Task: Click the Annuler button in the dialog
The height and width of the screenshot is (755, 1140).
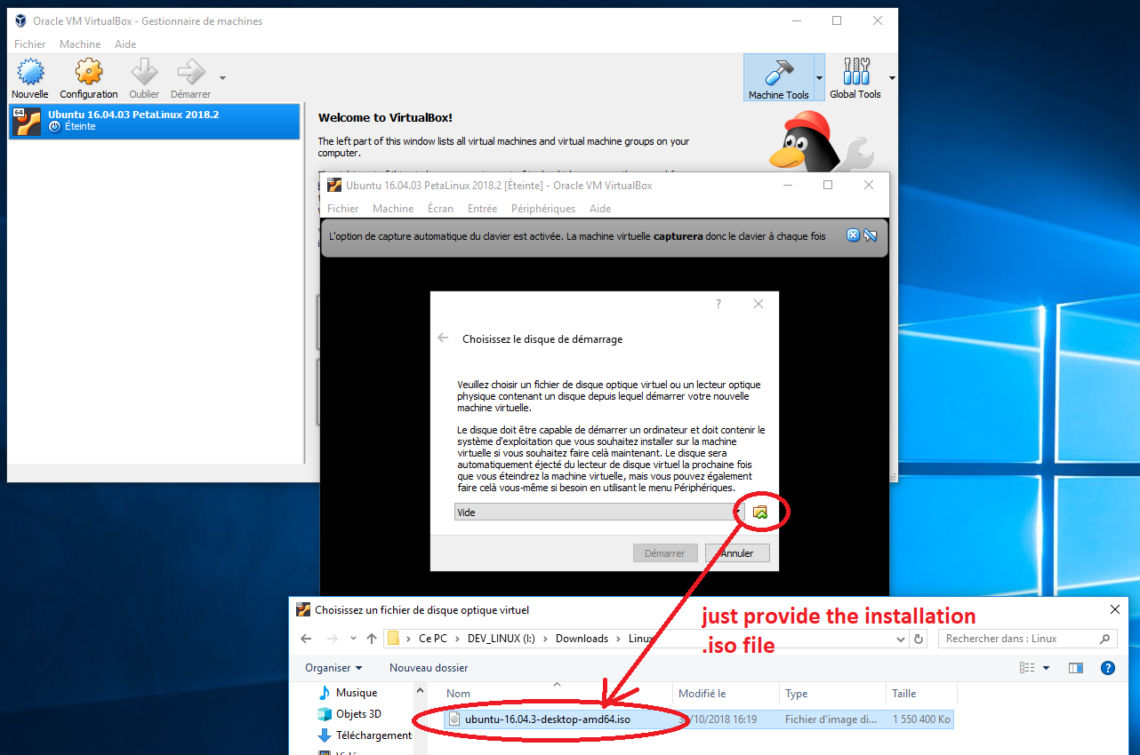Action: coord(737,552)
